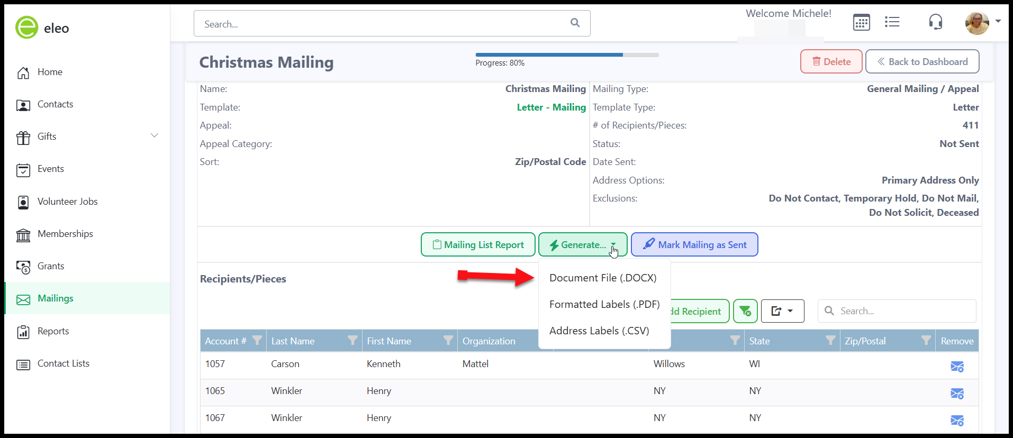The width and height of the screenshot is (1013, 438).
Task: Filter the Account # column
Action: (x=257, y=340)
